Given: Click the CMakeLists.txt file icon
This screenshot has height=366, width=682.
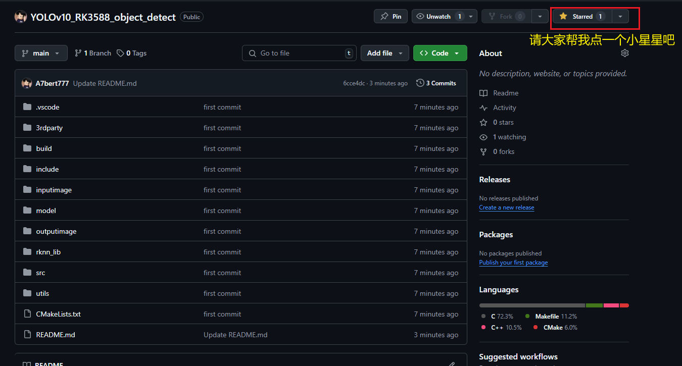Looking at the screenshot, I should 27,314.
